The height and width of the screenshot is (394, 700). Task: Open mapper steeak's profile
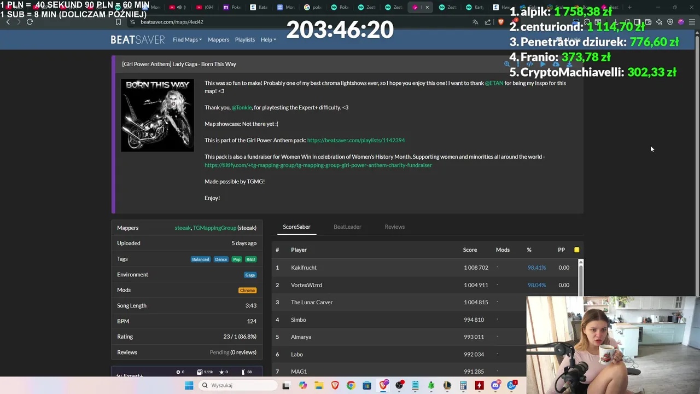(183, 228)
